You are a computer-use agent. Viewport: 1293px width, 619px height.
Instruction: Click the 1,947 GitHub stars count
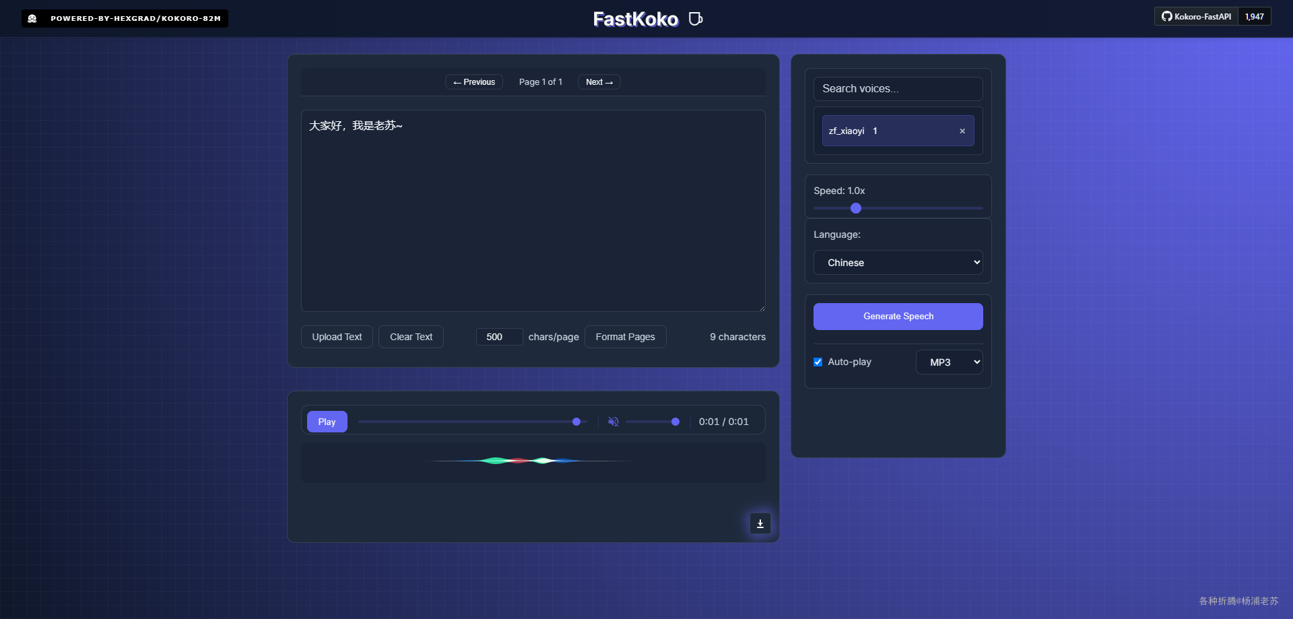tap(1254, 17)
